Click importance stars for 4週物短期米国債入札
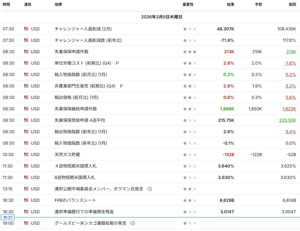300x231 pixels. tap(190, 166)
